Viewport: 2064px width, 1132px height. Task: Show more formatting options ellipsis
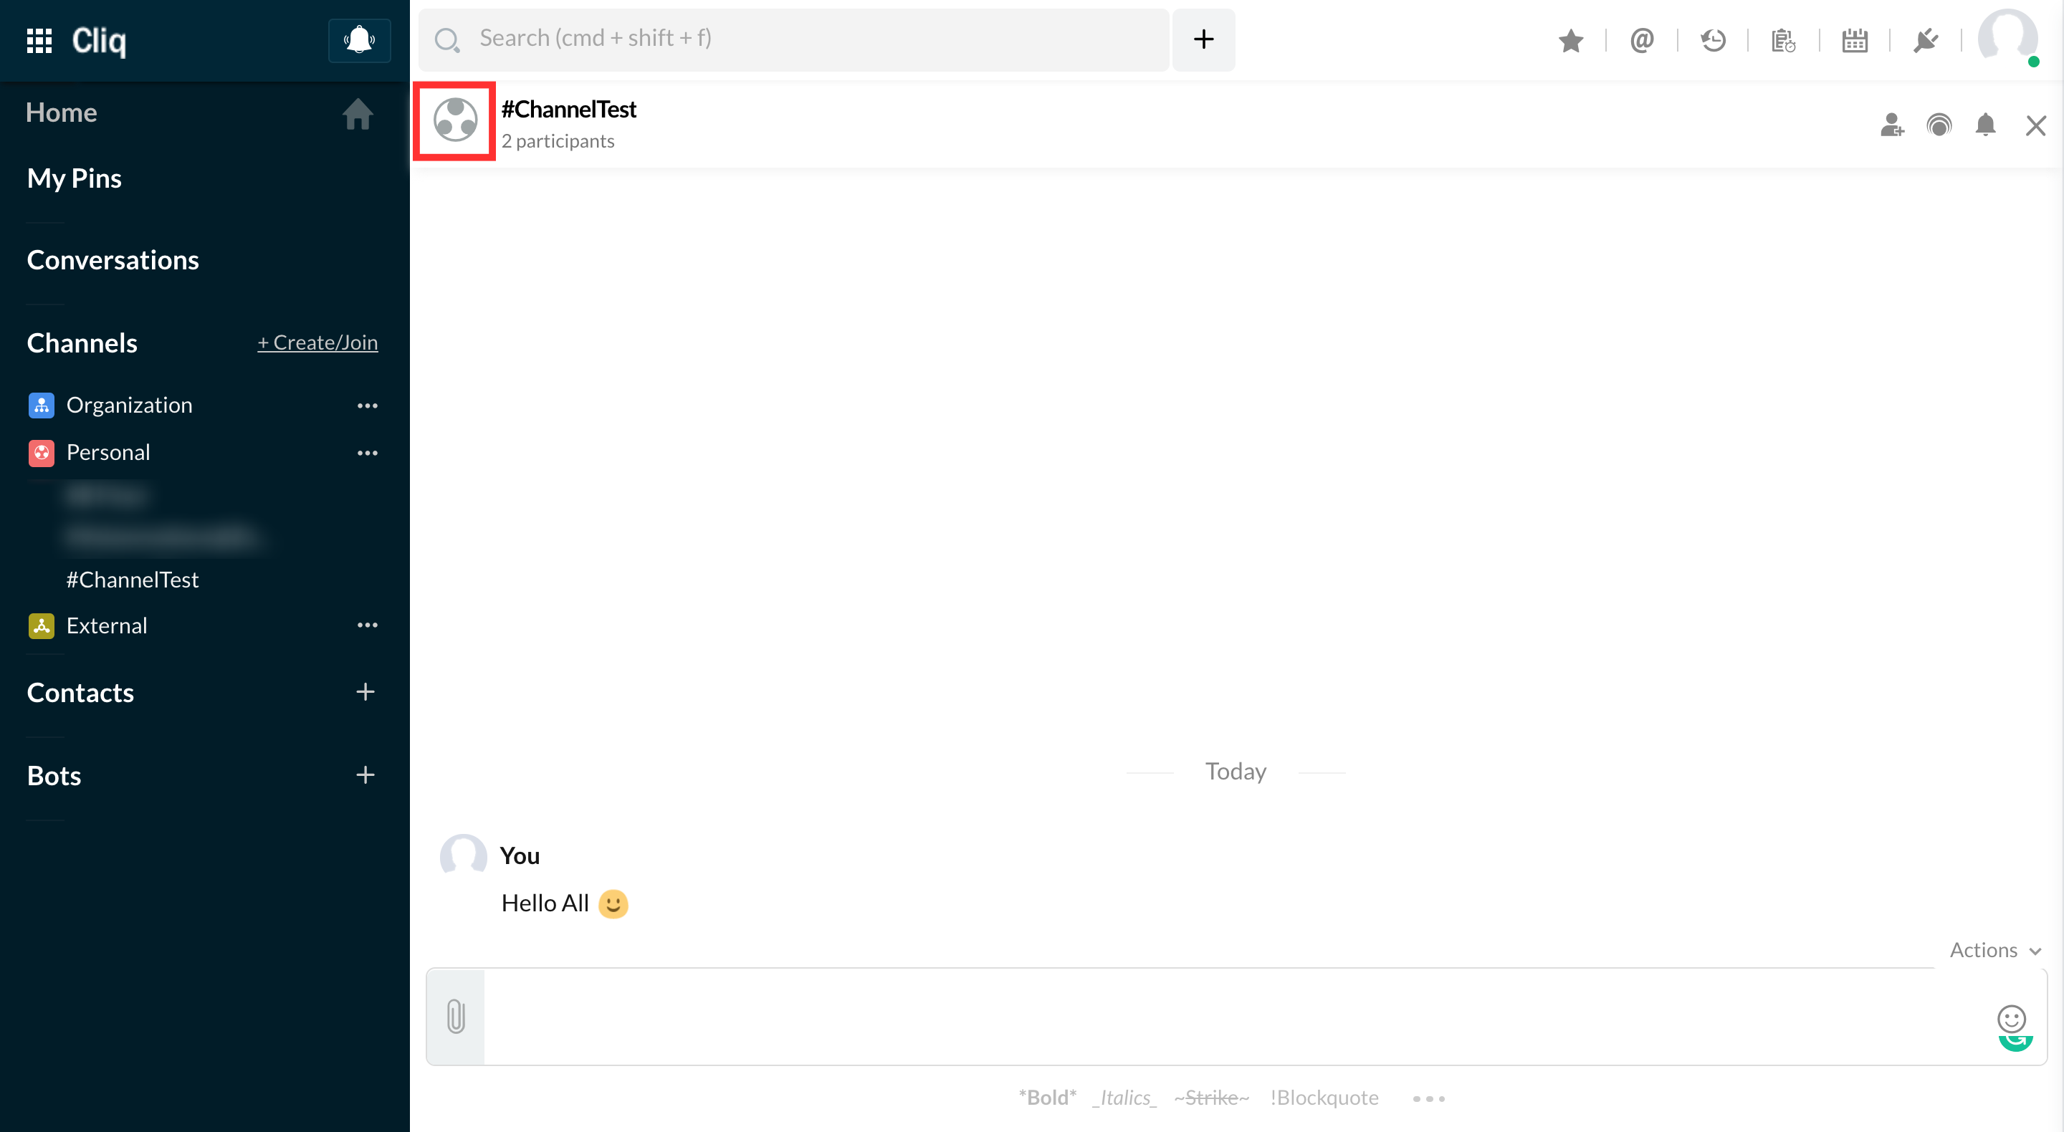pyautogui.click(x=1428, y=1098)
